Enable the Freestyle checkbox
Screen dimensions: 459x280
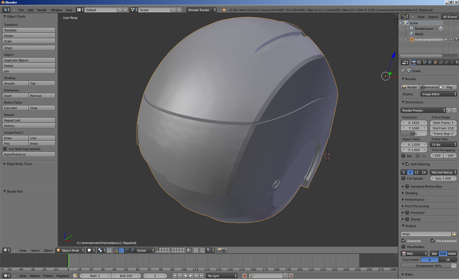click(x=407, y=213)
